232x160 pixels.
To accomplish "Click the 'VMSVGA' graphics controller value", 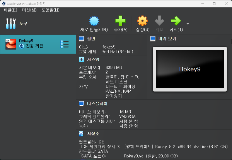I will [127, 117].
